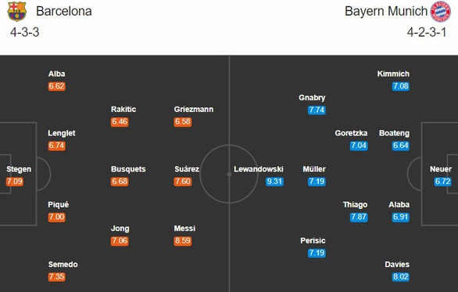Click the player name Neuer
This screenshot has height=292, width=458.
(x=441, y=169)
